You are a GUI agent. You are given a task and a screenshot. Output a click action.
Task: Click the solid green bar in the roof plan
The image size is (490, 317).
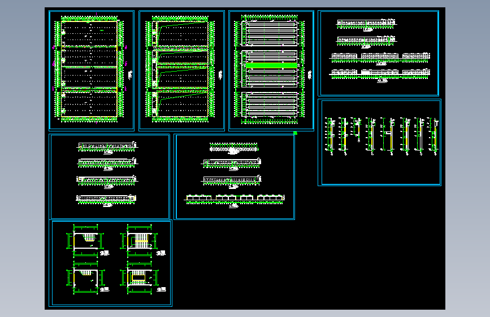pyautogui.click(x=271, y=65)
